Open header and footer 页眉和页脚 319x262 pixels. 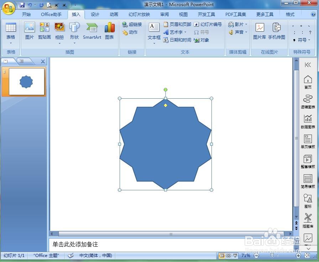177,24
